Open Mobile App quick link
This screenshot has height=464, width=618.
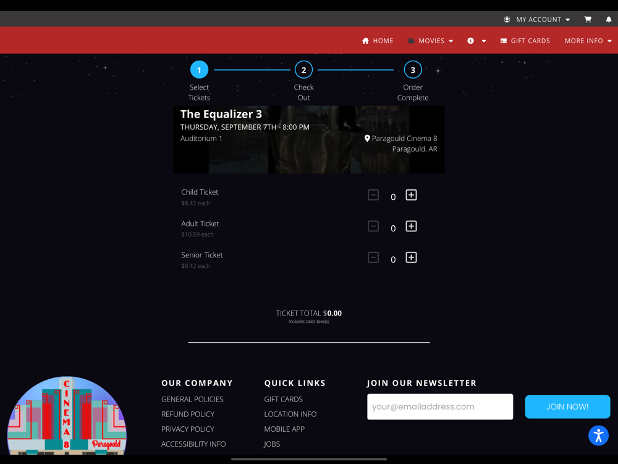click(x=284, y=429)
